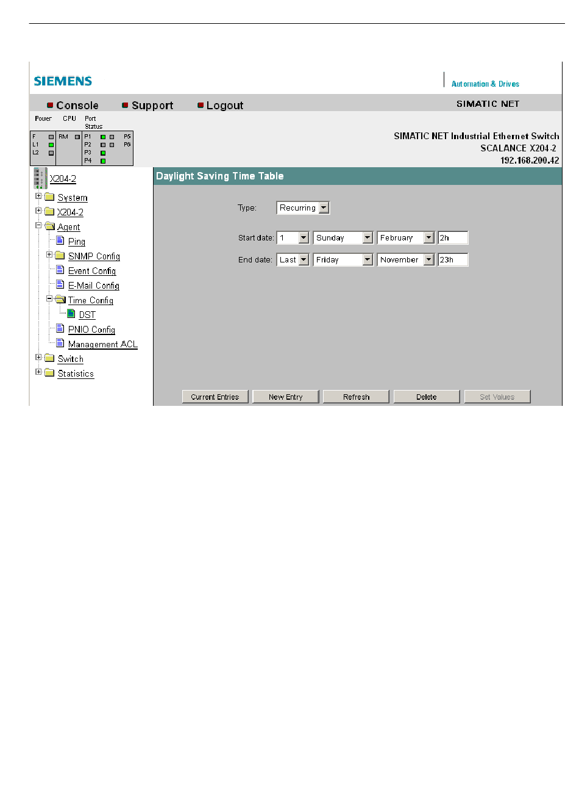Open the Type dropdown showing Recurring

tap(324, 208)
